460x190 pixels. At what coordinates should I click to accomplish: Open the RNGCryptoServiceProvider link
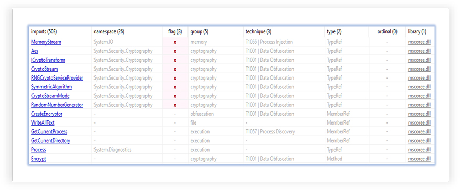(x=57, y=78)
